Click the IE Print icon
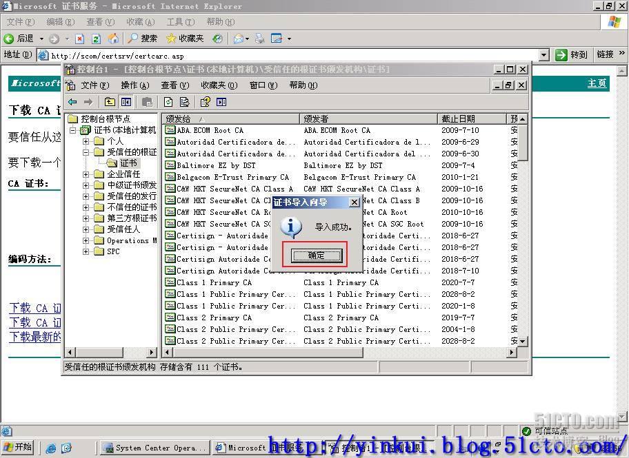Viewport: 629px width, 458px height. pyautogui.click(x=260, y=39)
